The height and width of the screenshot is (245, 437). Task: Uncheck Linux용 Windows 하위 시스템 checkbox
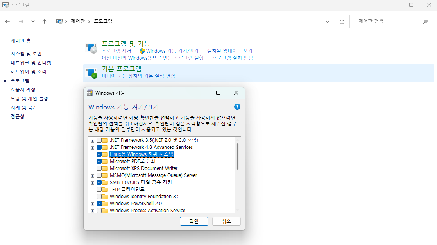tap(99, 154)
